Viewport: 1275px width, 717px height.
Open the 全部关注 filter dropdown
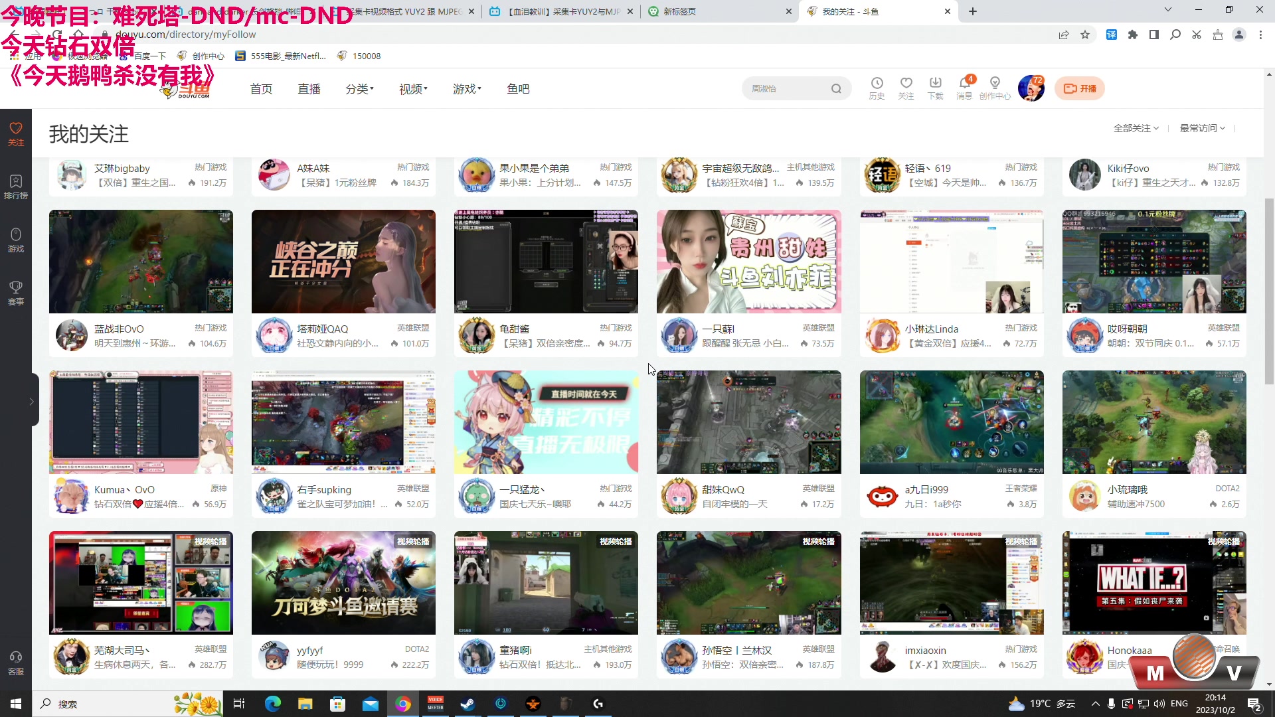click(1136, 128)
